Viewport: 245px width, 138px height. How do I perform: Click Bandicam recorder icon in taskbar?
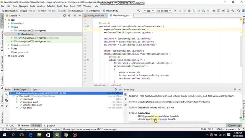tap(75, 135)
